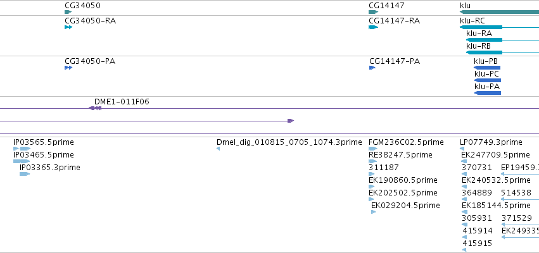The height and width of the screenshot is (253, 539).
Task: Click the 415914 EST label
Action: coord(478,231)
